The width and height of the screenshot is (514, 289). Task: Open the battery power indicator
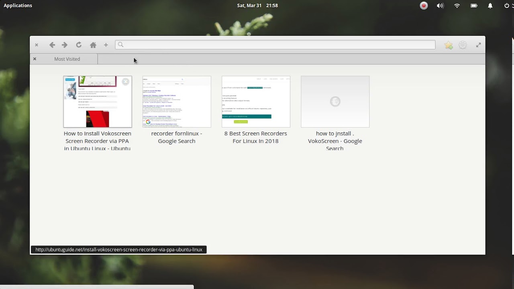click(474, 6)
